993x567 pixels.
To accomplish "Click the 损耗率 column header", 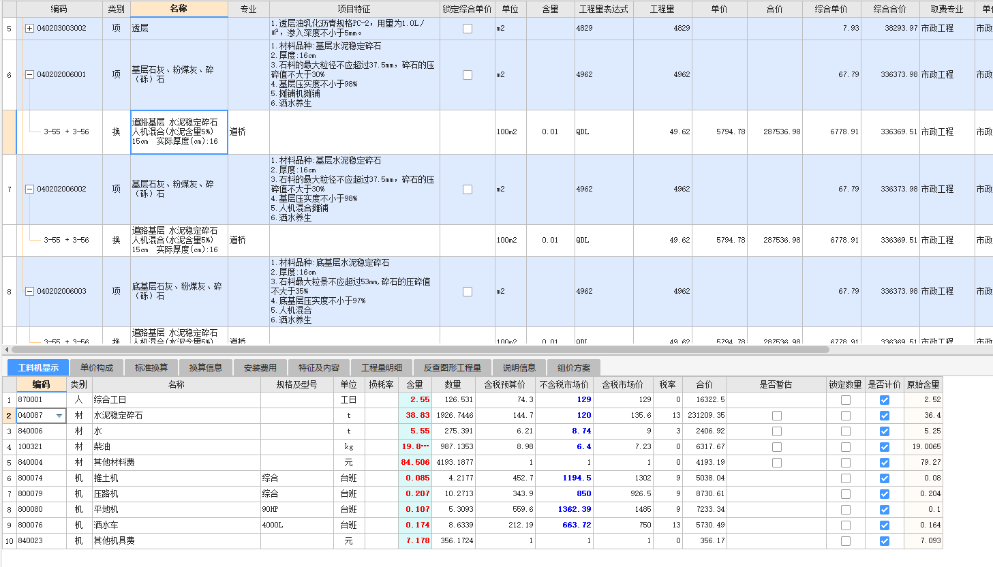I will (382, 384).
